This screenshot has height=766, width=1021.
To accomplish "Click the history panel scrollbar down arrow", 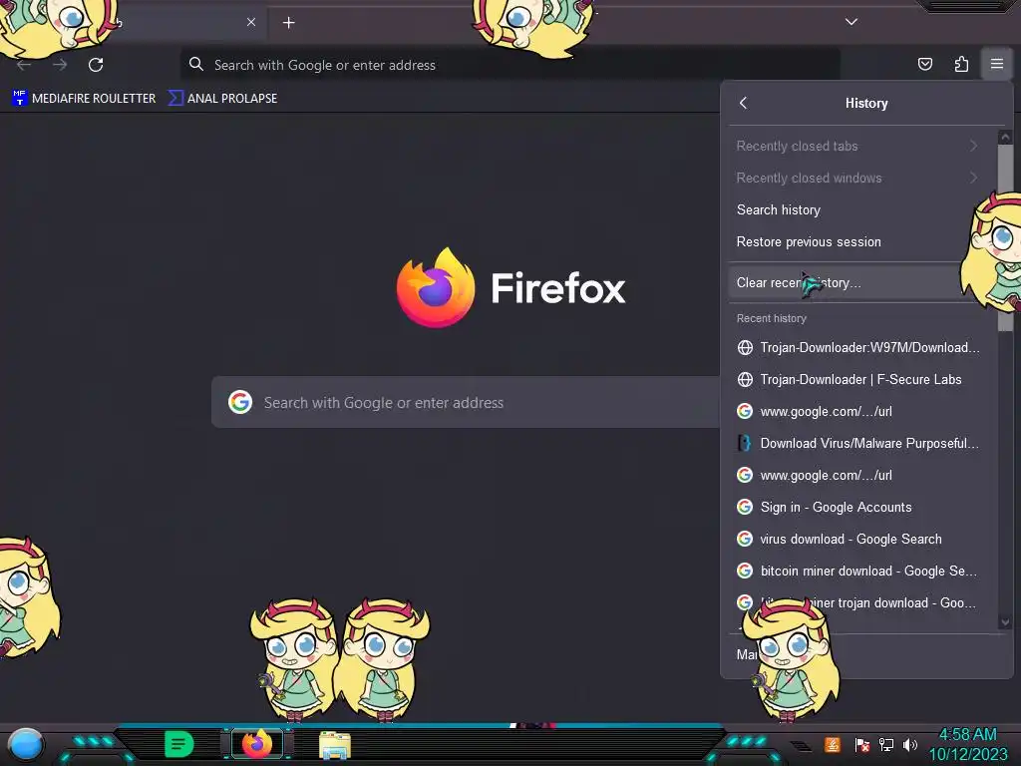I will 1005,622.
